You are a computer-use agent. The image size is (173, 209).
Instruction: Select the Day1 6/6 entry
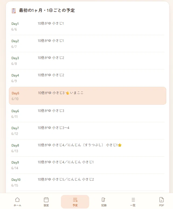pos(88,26)
